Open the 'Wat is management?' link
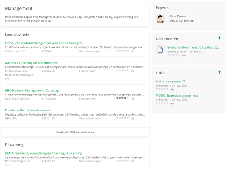 [x=170, y=81]
